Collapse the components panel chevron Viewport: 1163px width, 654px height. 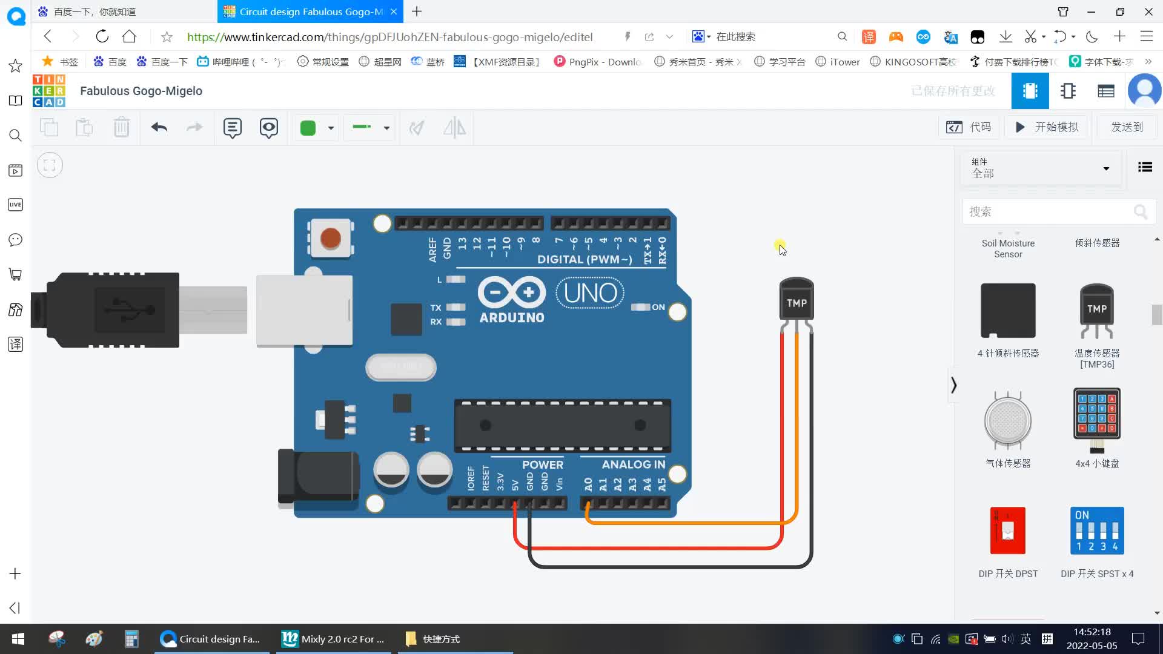click(x=953, y=385)
